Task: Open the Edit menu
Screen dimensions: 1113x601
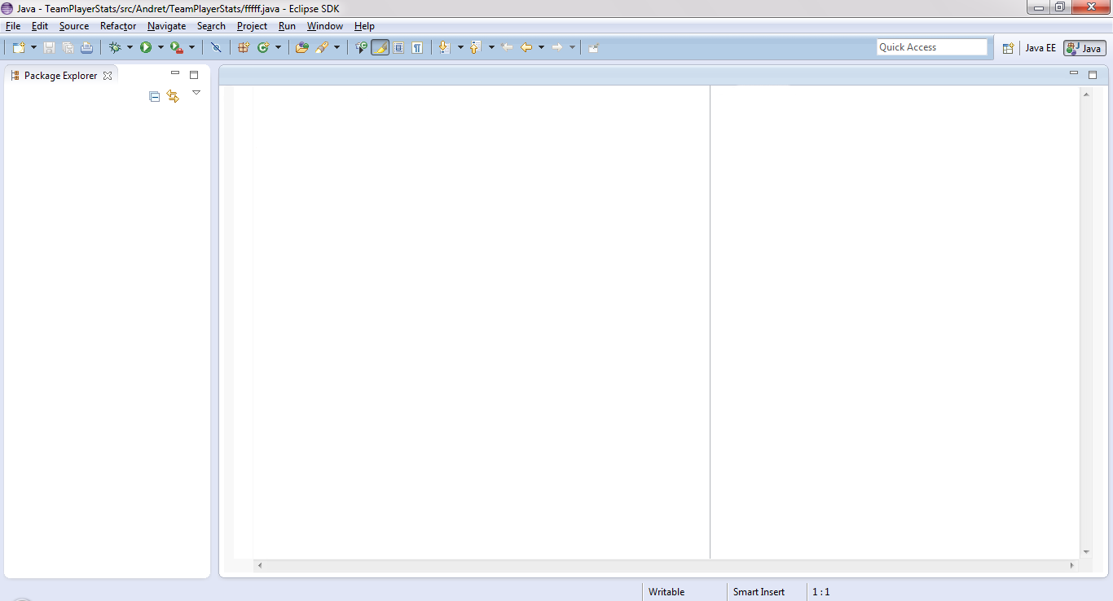Action: click(40, 26)
